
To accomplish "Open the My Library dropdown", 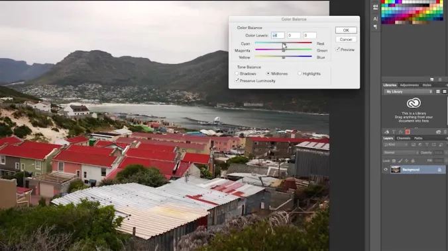I will tap(408, 92).
